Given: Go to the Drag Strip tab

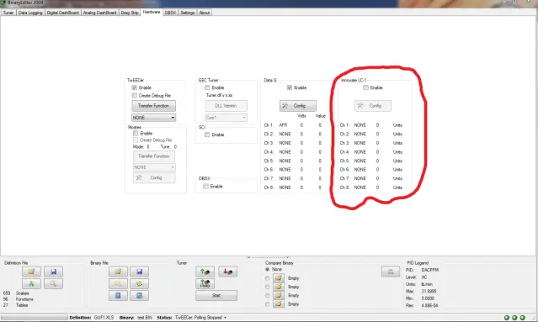Looking at the screenshot, I should click(x=130, y=13).
